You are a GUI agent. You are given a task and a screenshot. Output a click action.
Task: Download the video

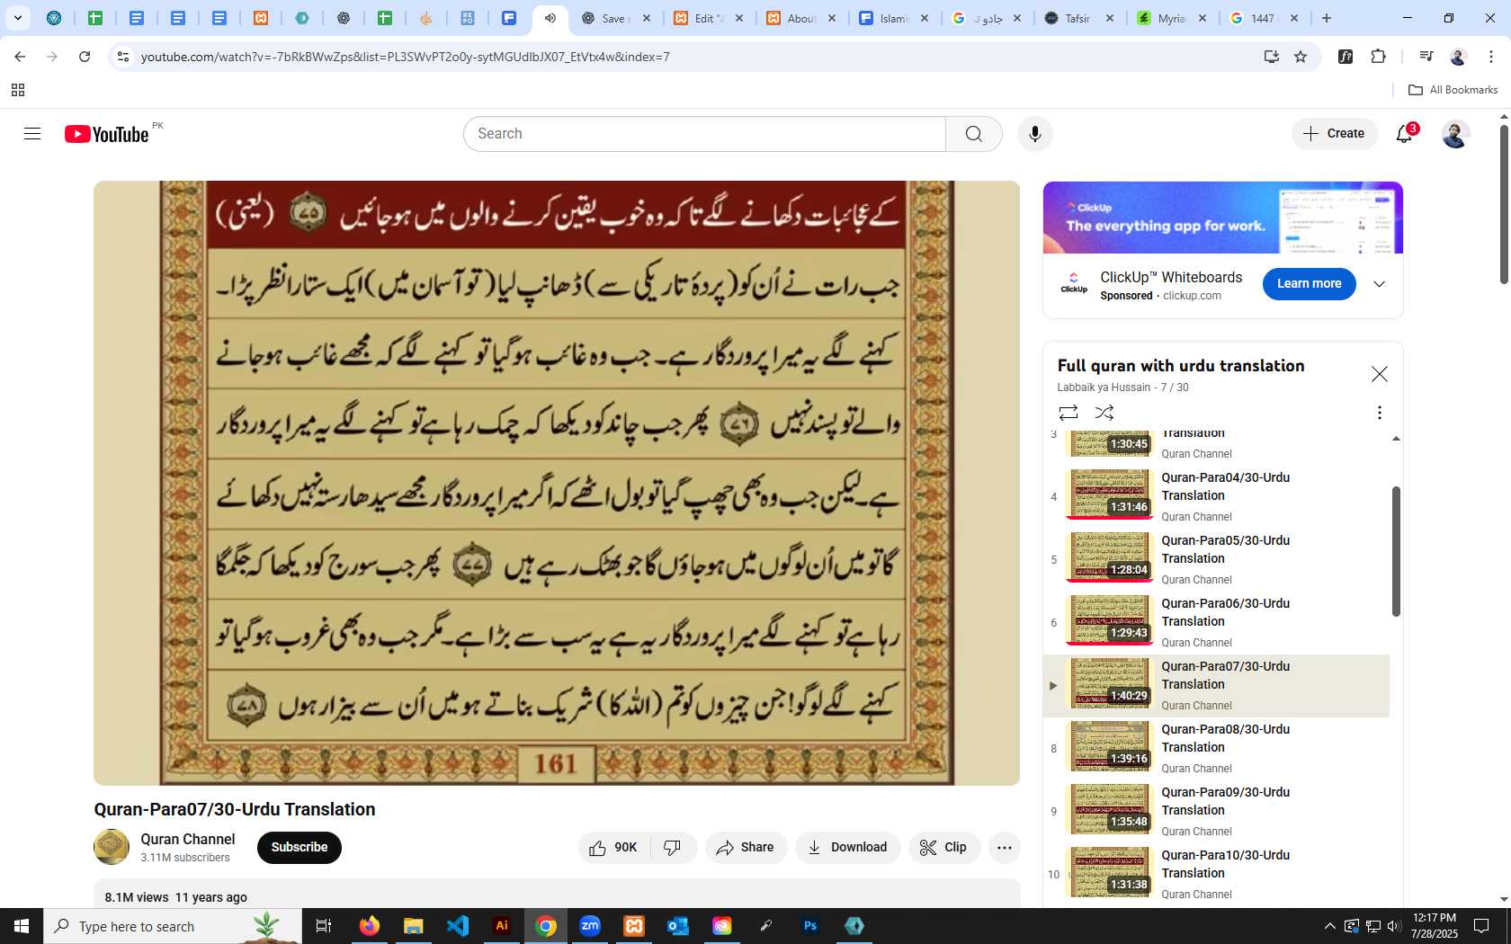tap(847, 848)
